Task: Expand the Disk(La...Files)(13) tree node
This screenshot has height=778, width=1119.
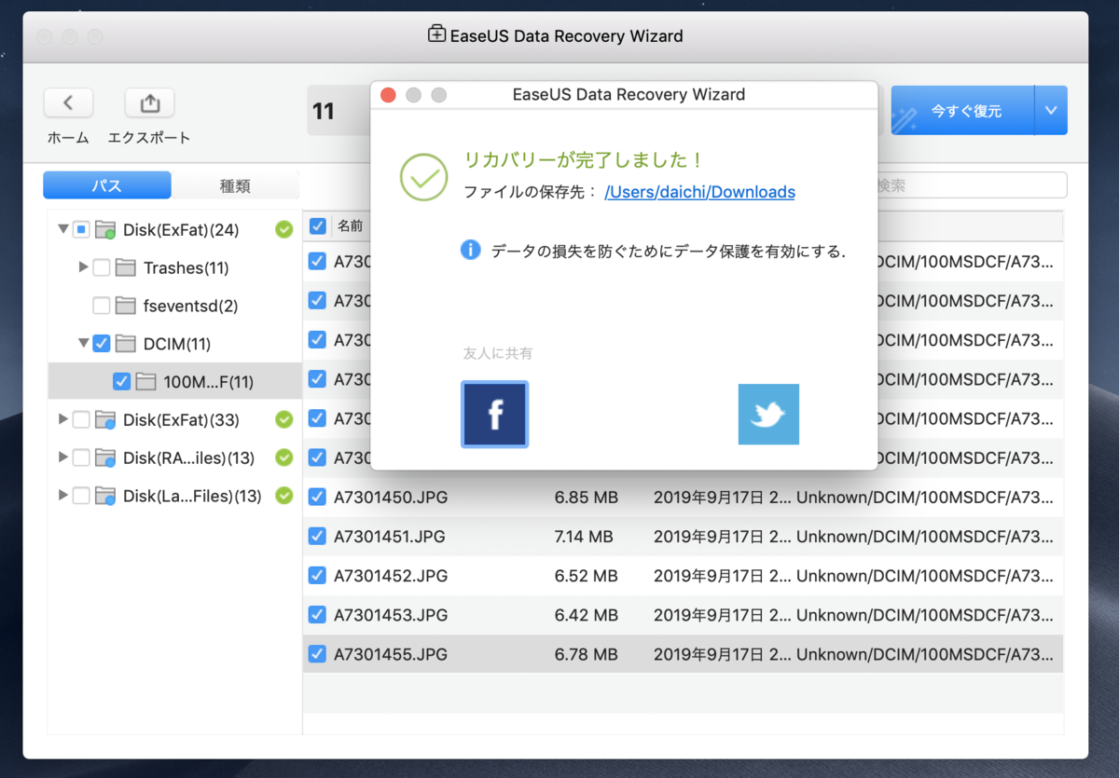Action: pos(63,496)
